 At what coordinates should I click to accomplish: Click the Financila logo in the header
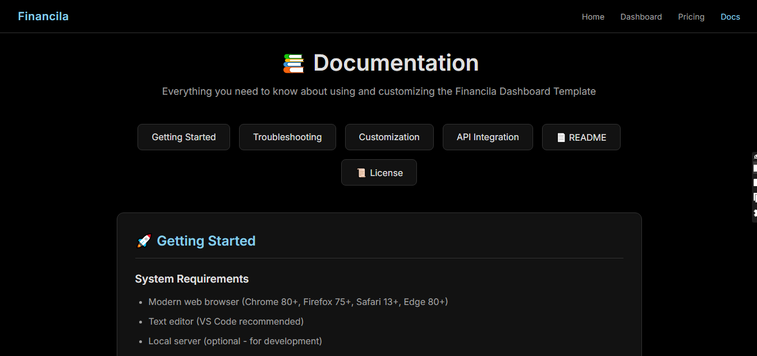(x=43, y=16)
